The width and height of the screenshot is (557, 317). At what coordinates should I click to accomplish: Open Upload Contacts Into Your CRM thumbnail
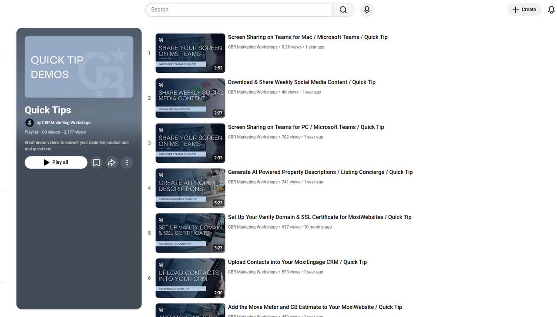coord(191,278)
